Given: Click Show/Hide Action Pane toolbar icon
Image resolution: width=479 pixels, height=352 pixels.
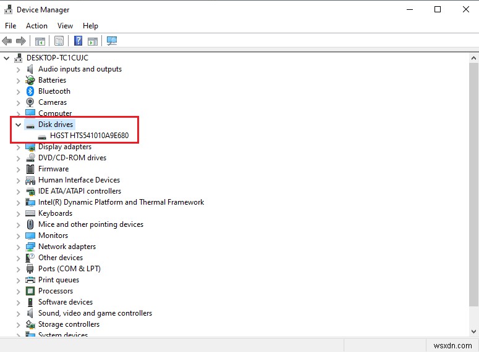Looking at the screenshot, I should 93,41.
